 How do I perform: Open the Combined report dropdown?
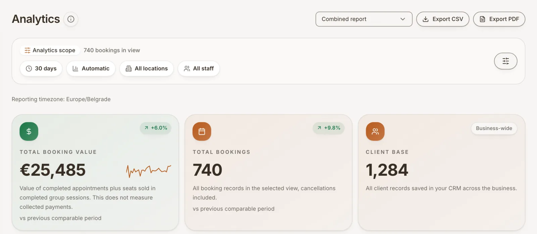click(364, 19)
